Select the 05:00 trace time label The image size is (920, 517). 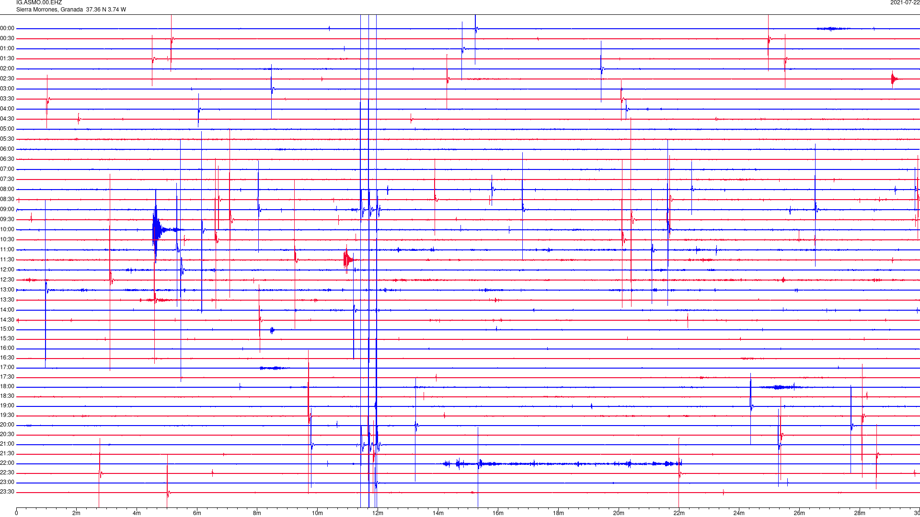[7, 129]
